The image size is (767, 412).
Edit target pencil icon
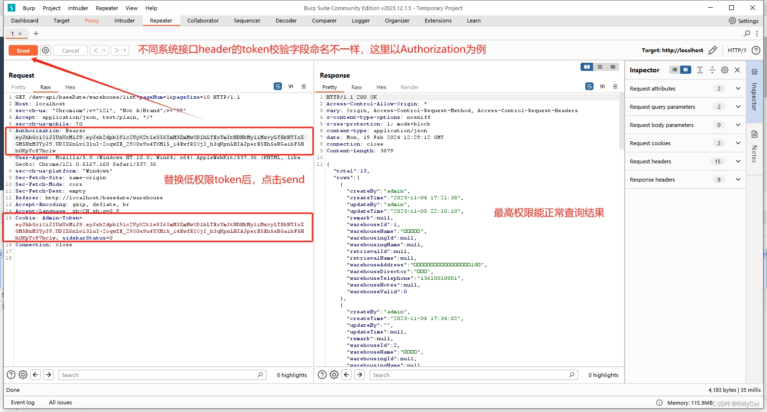(x=713, y=50)
